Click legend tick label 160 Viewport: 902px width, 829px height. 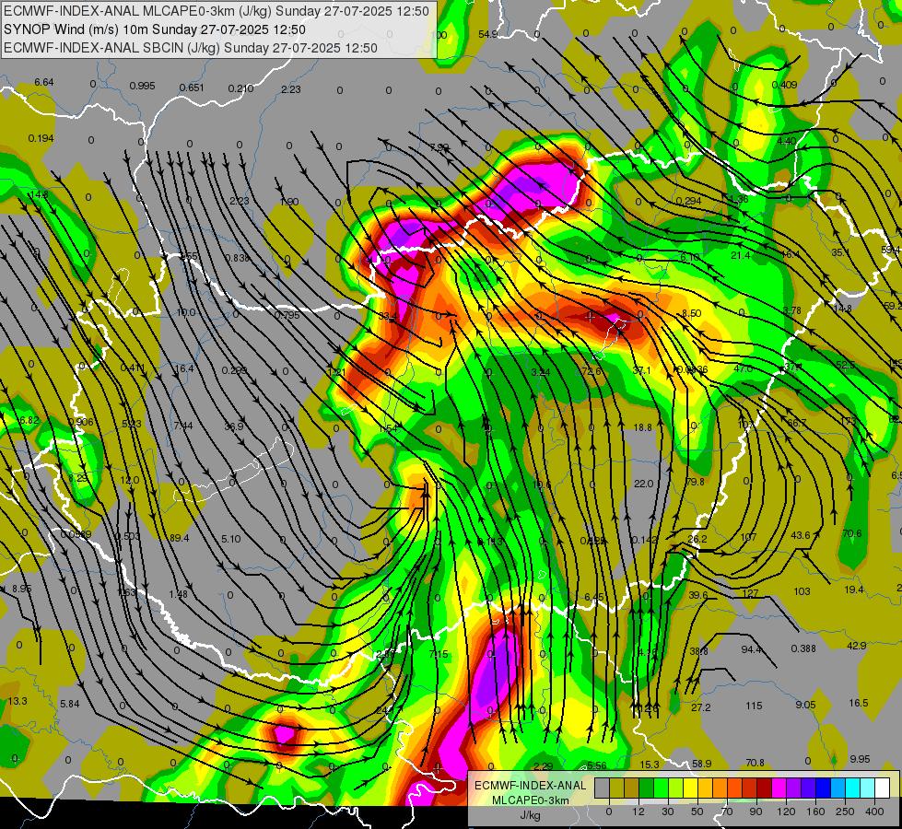(x=815, y=811)
